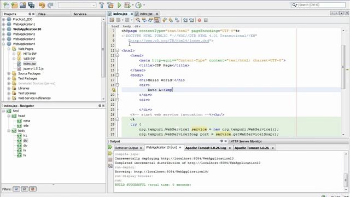
Task: Switch to the HTTP Server Monitor tab
Action: point(246,141)
